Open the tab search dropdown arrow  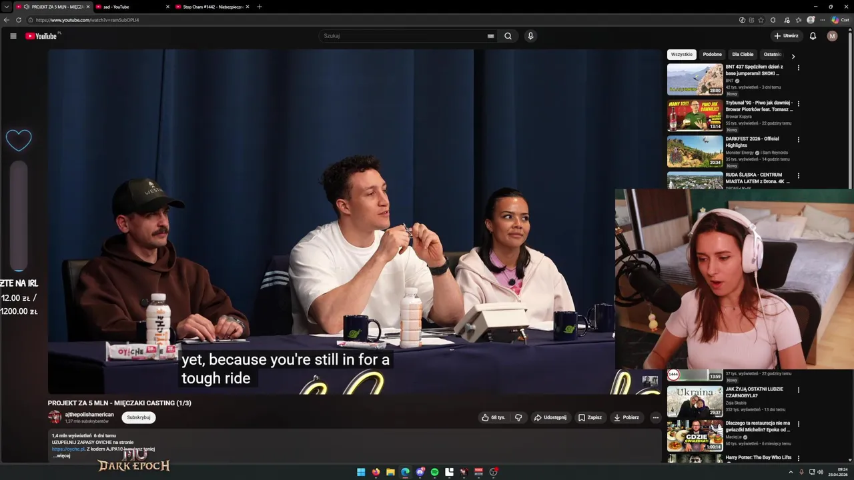6,7
